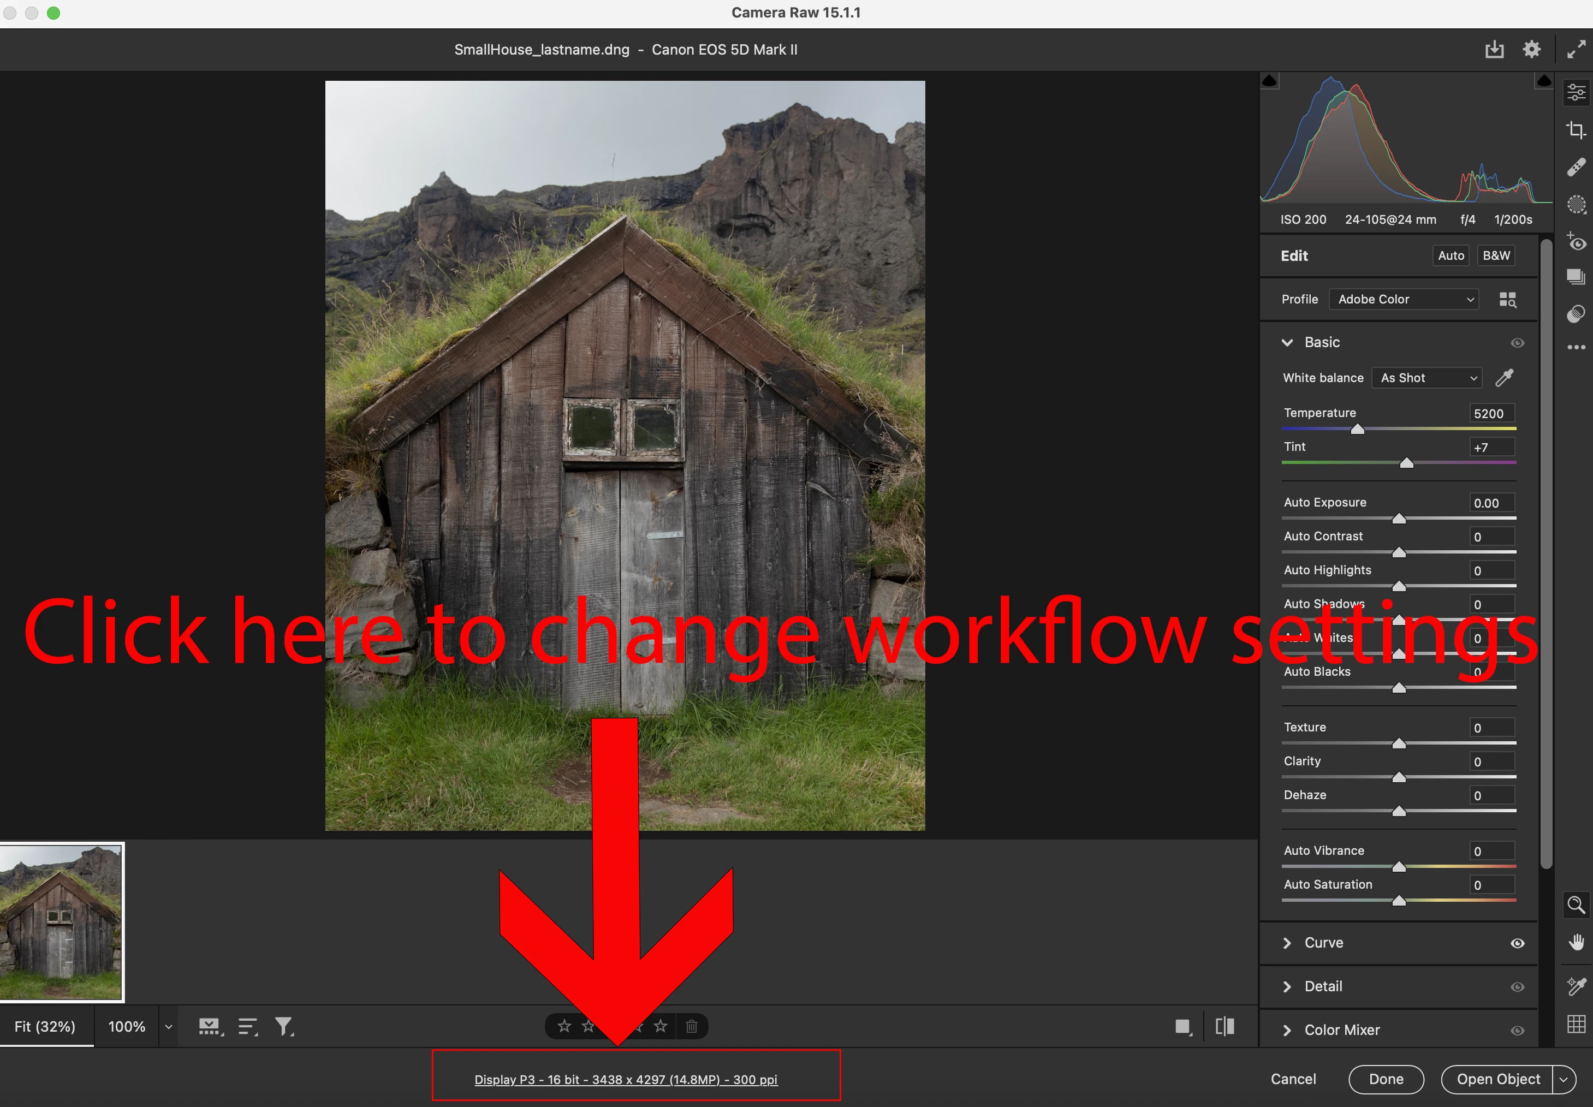
Task: Open workflow settings link Display P3
Action: pos(626,1079)
